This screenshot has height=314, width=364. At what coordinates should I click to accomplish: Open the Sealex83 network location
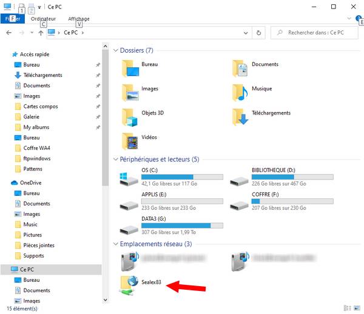point(141,286)
